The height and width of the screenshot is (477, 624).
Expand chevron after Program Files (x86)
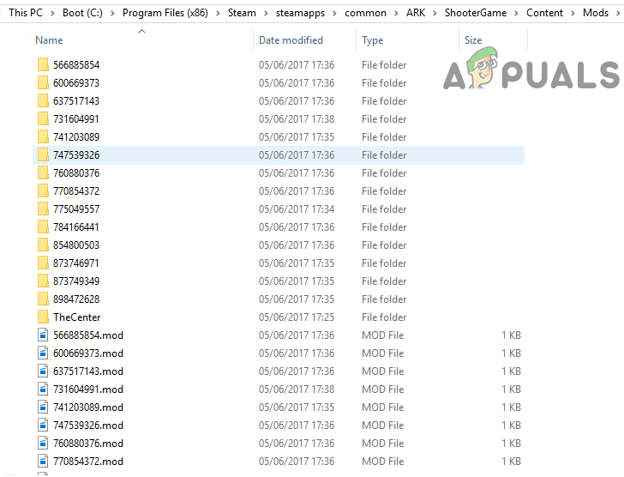coord(218,13)
